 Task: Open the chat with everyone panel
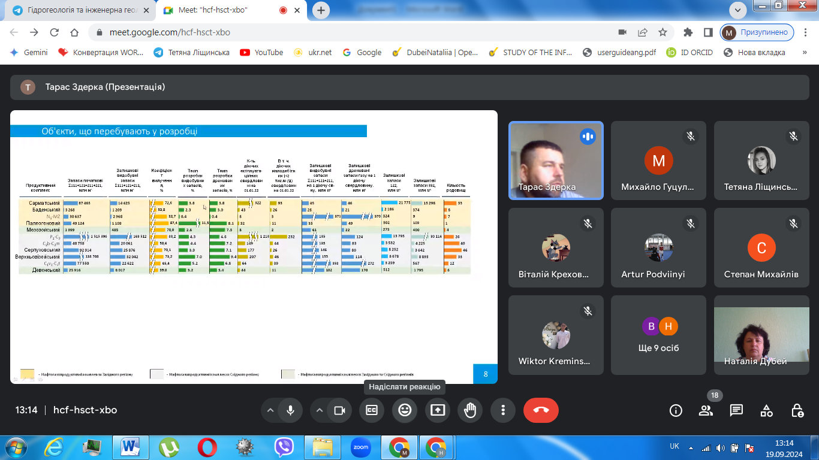[736, 410]
